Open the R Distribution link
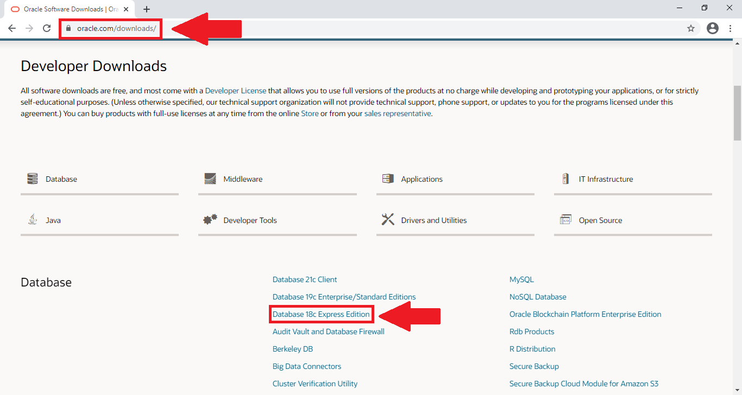The image size is (742, 395). 532,349
